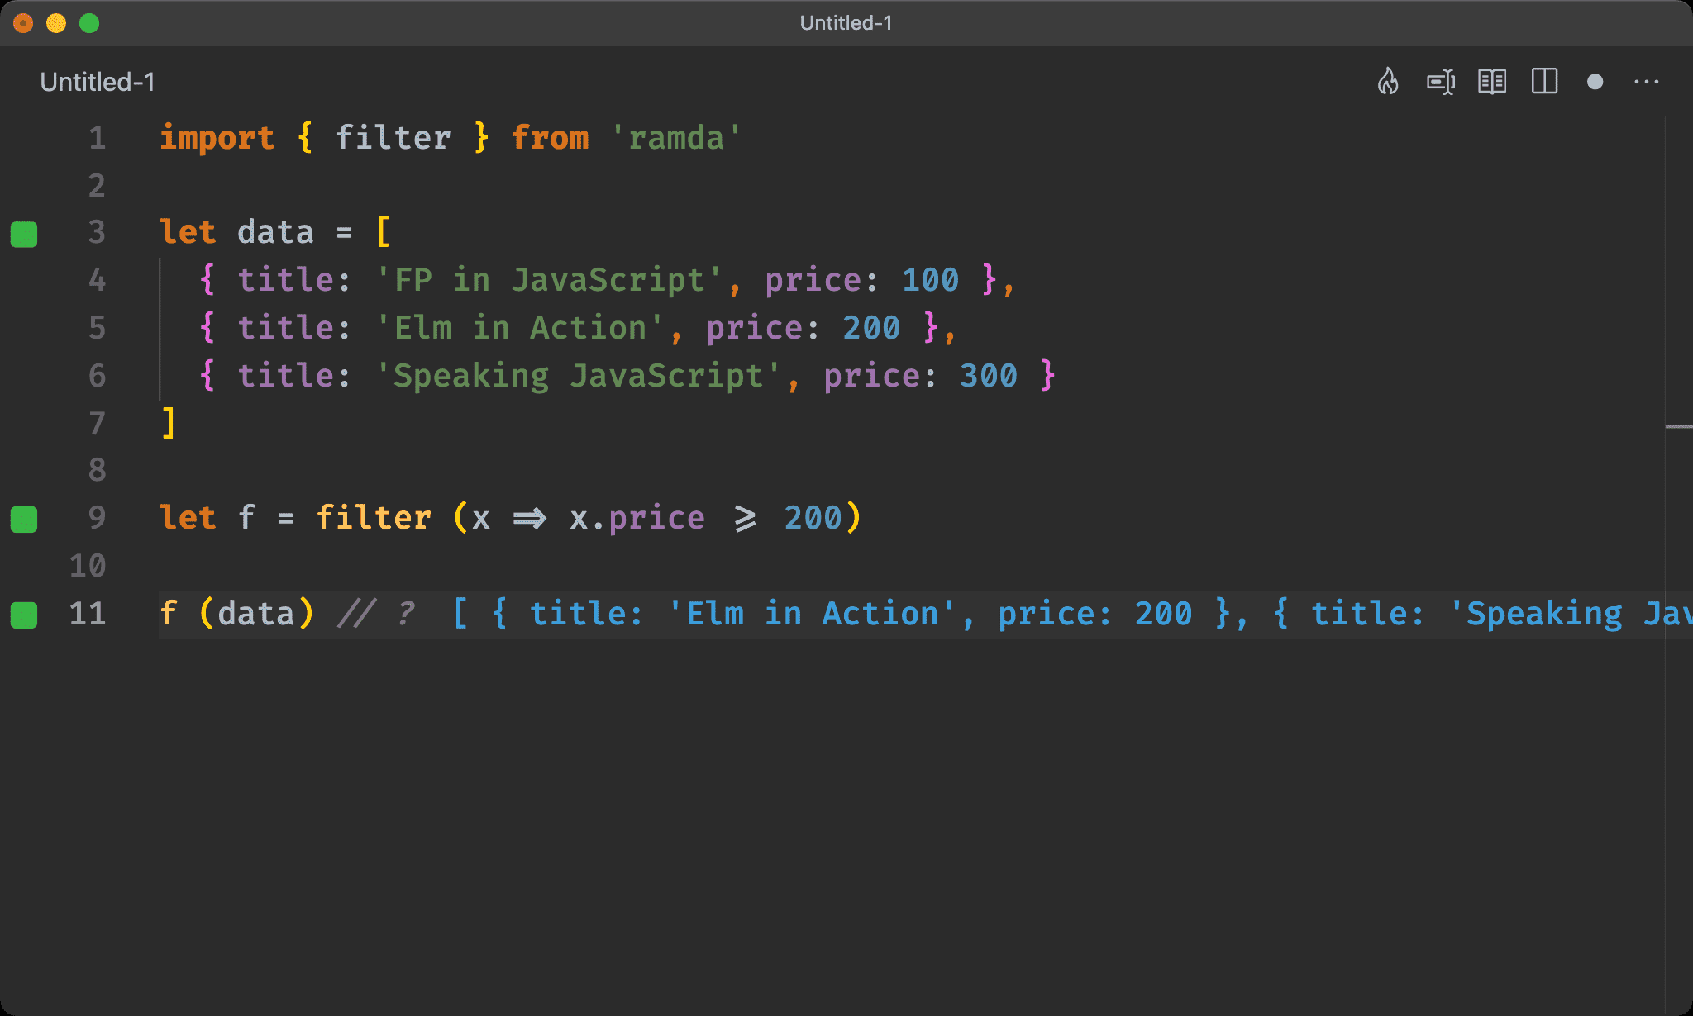This screenshot has height=1016, width=1693.
Task: Click the price value 300
Action: coord(989,377)
